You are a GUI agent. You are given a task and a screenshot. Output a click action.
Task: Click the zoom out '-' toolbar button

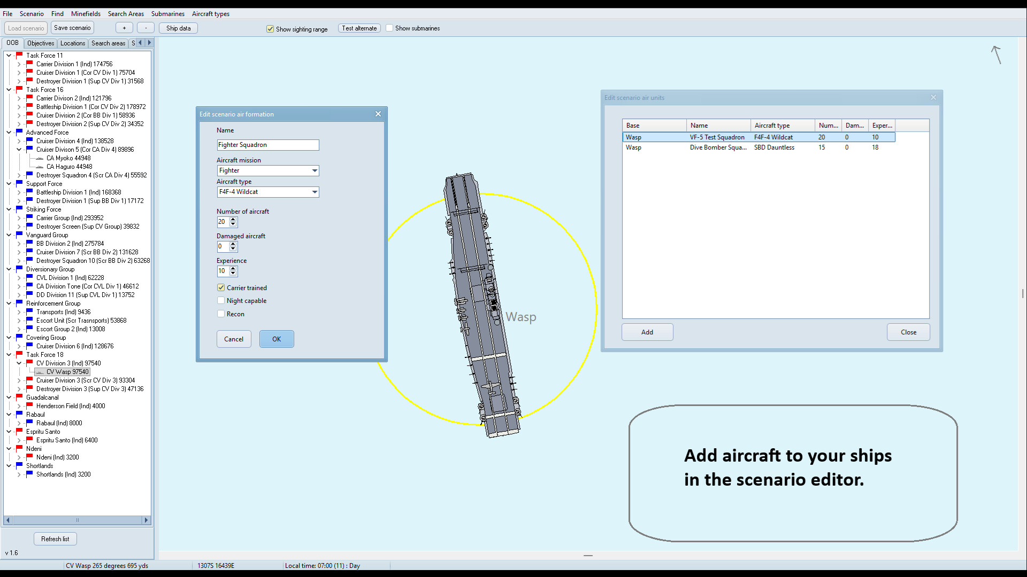click(x=145, y=27)
